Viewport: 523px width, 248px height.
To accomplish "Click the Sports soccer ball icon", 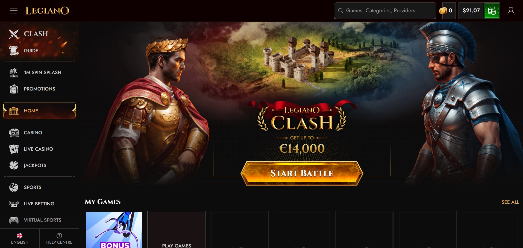I will click(x=14, y=187).
